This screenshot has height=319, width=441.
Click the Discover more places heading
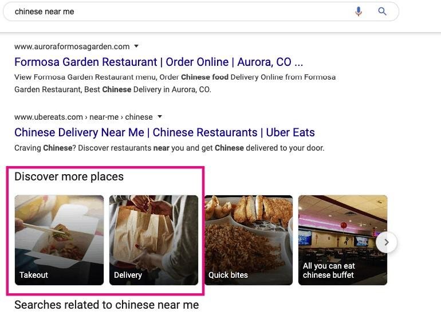click(69, 176)
